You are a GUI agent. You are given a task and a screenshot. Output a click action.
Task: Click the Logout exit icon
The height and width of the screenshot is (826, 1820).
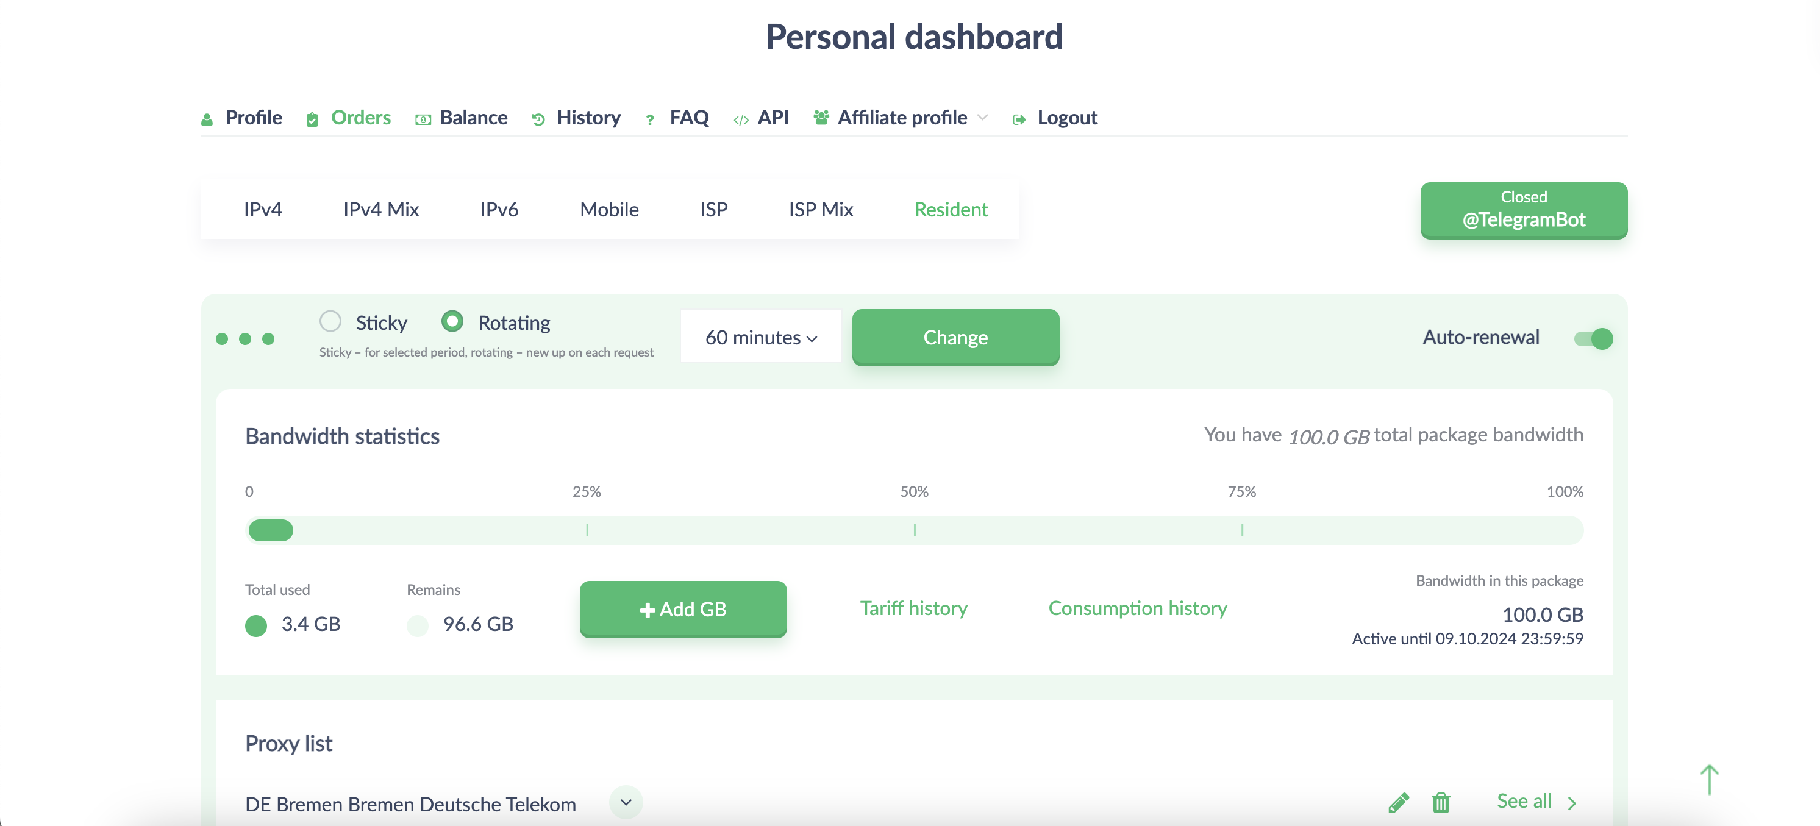pos(1019,119)
